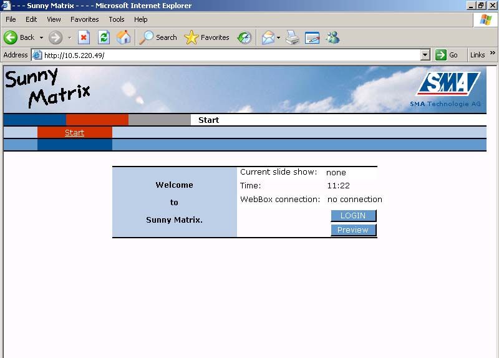Click the bold 'Start' page heading
This screenshot has width=499, height=358.
click(209, 120)
